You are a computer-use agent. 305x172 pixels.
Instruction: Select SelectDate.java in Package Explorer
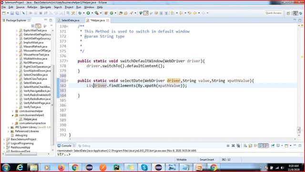32,83
